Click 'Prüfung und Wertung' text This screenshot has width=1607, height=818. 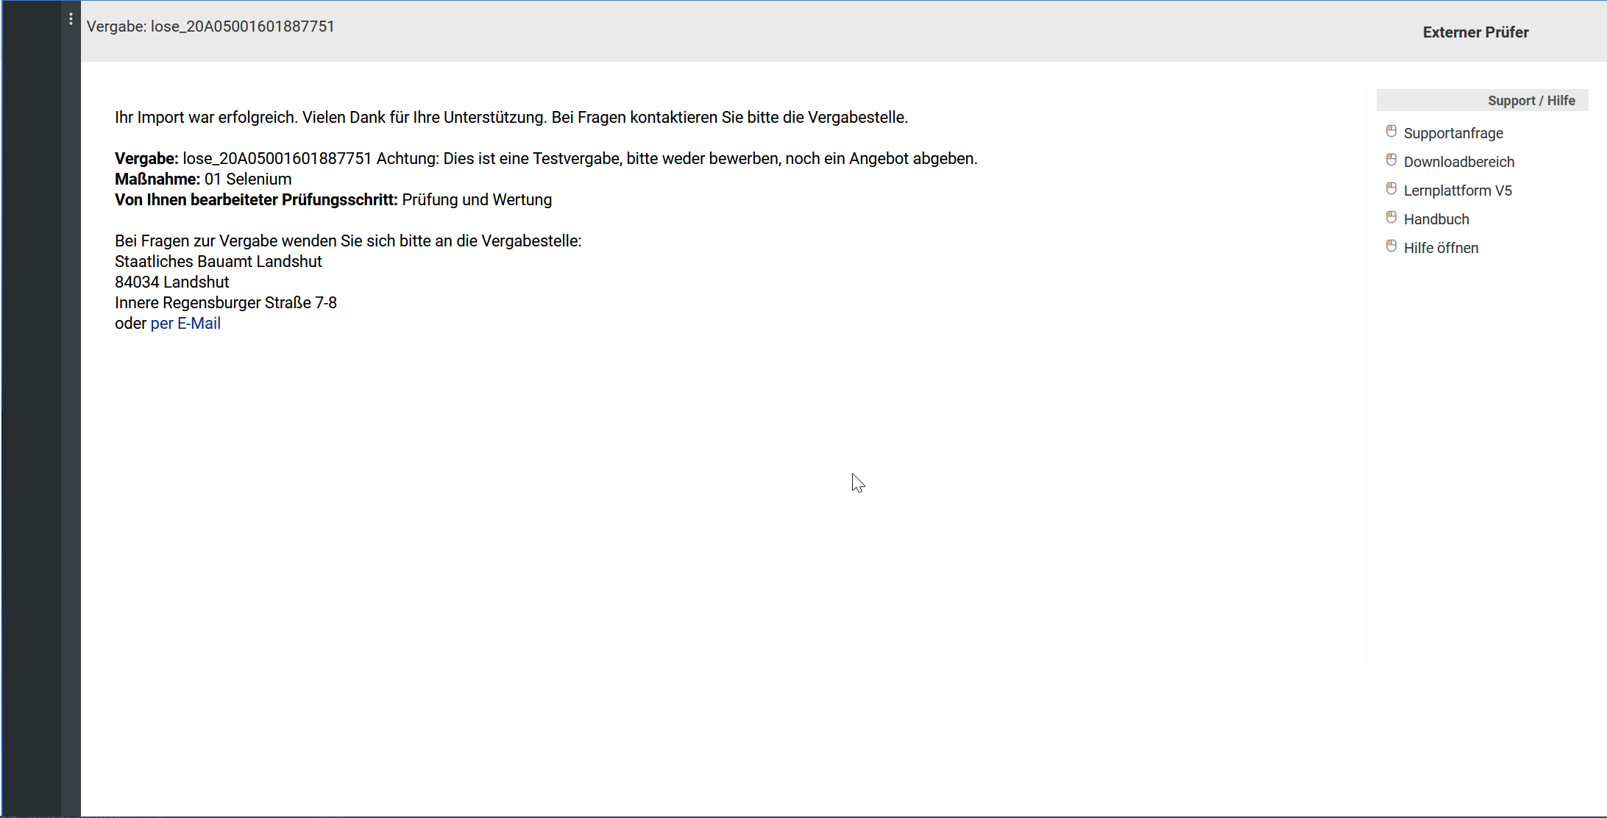[477, 200]
